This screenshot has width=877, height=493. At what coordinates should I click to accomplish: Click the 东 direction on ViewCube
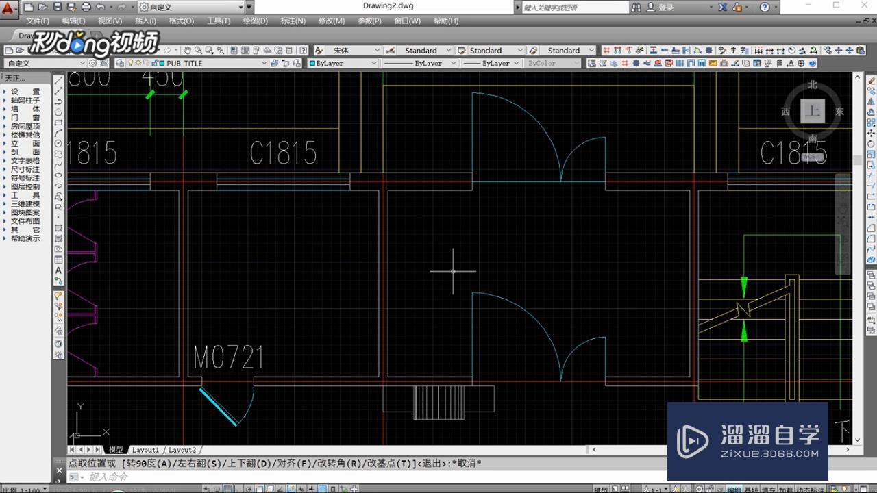coord(839,112)
